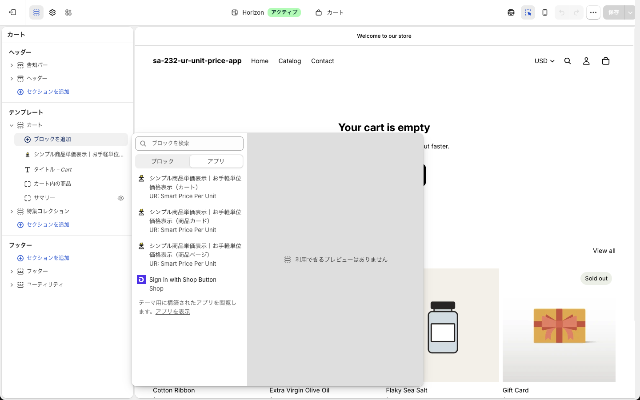Switch to the アプリ tab

216,161
